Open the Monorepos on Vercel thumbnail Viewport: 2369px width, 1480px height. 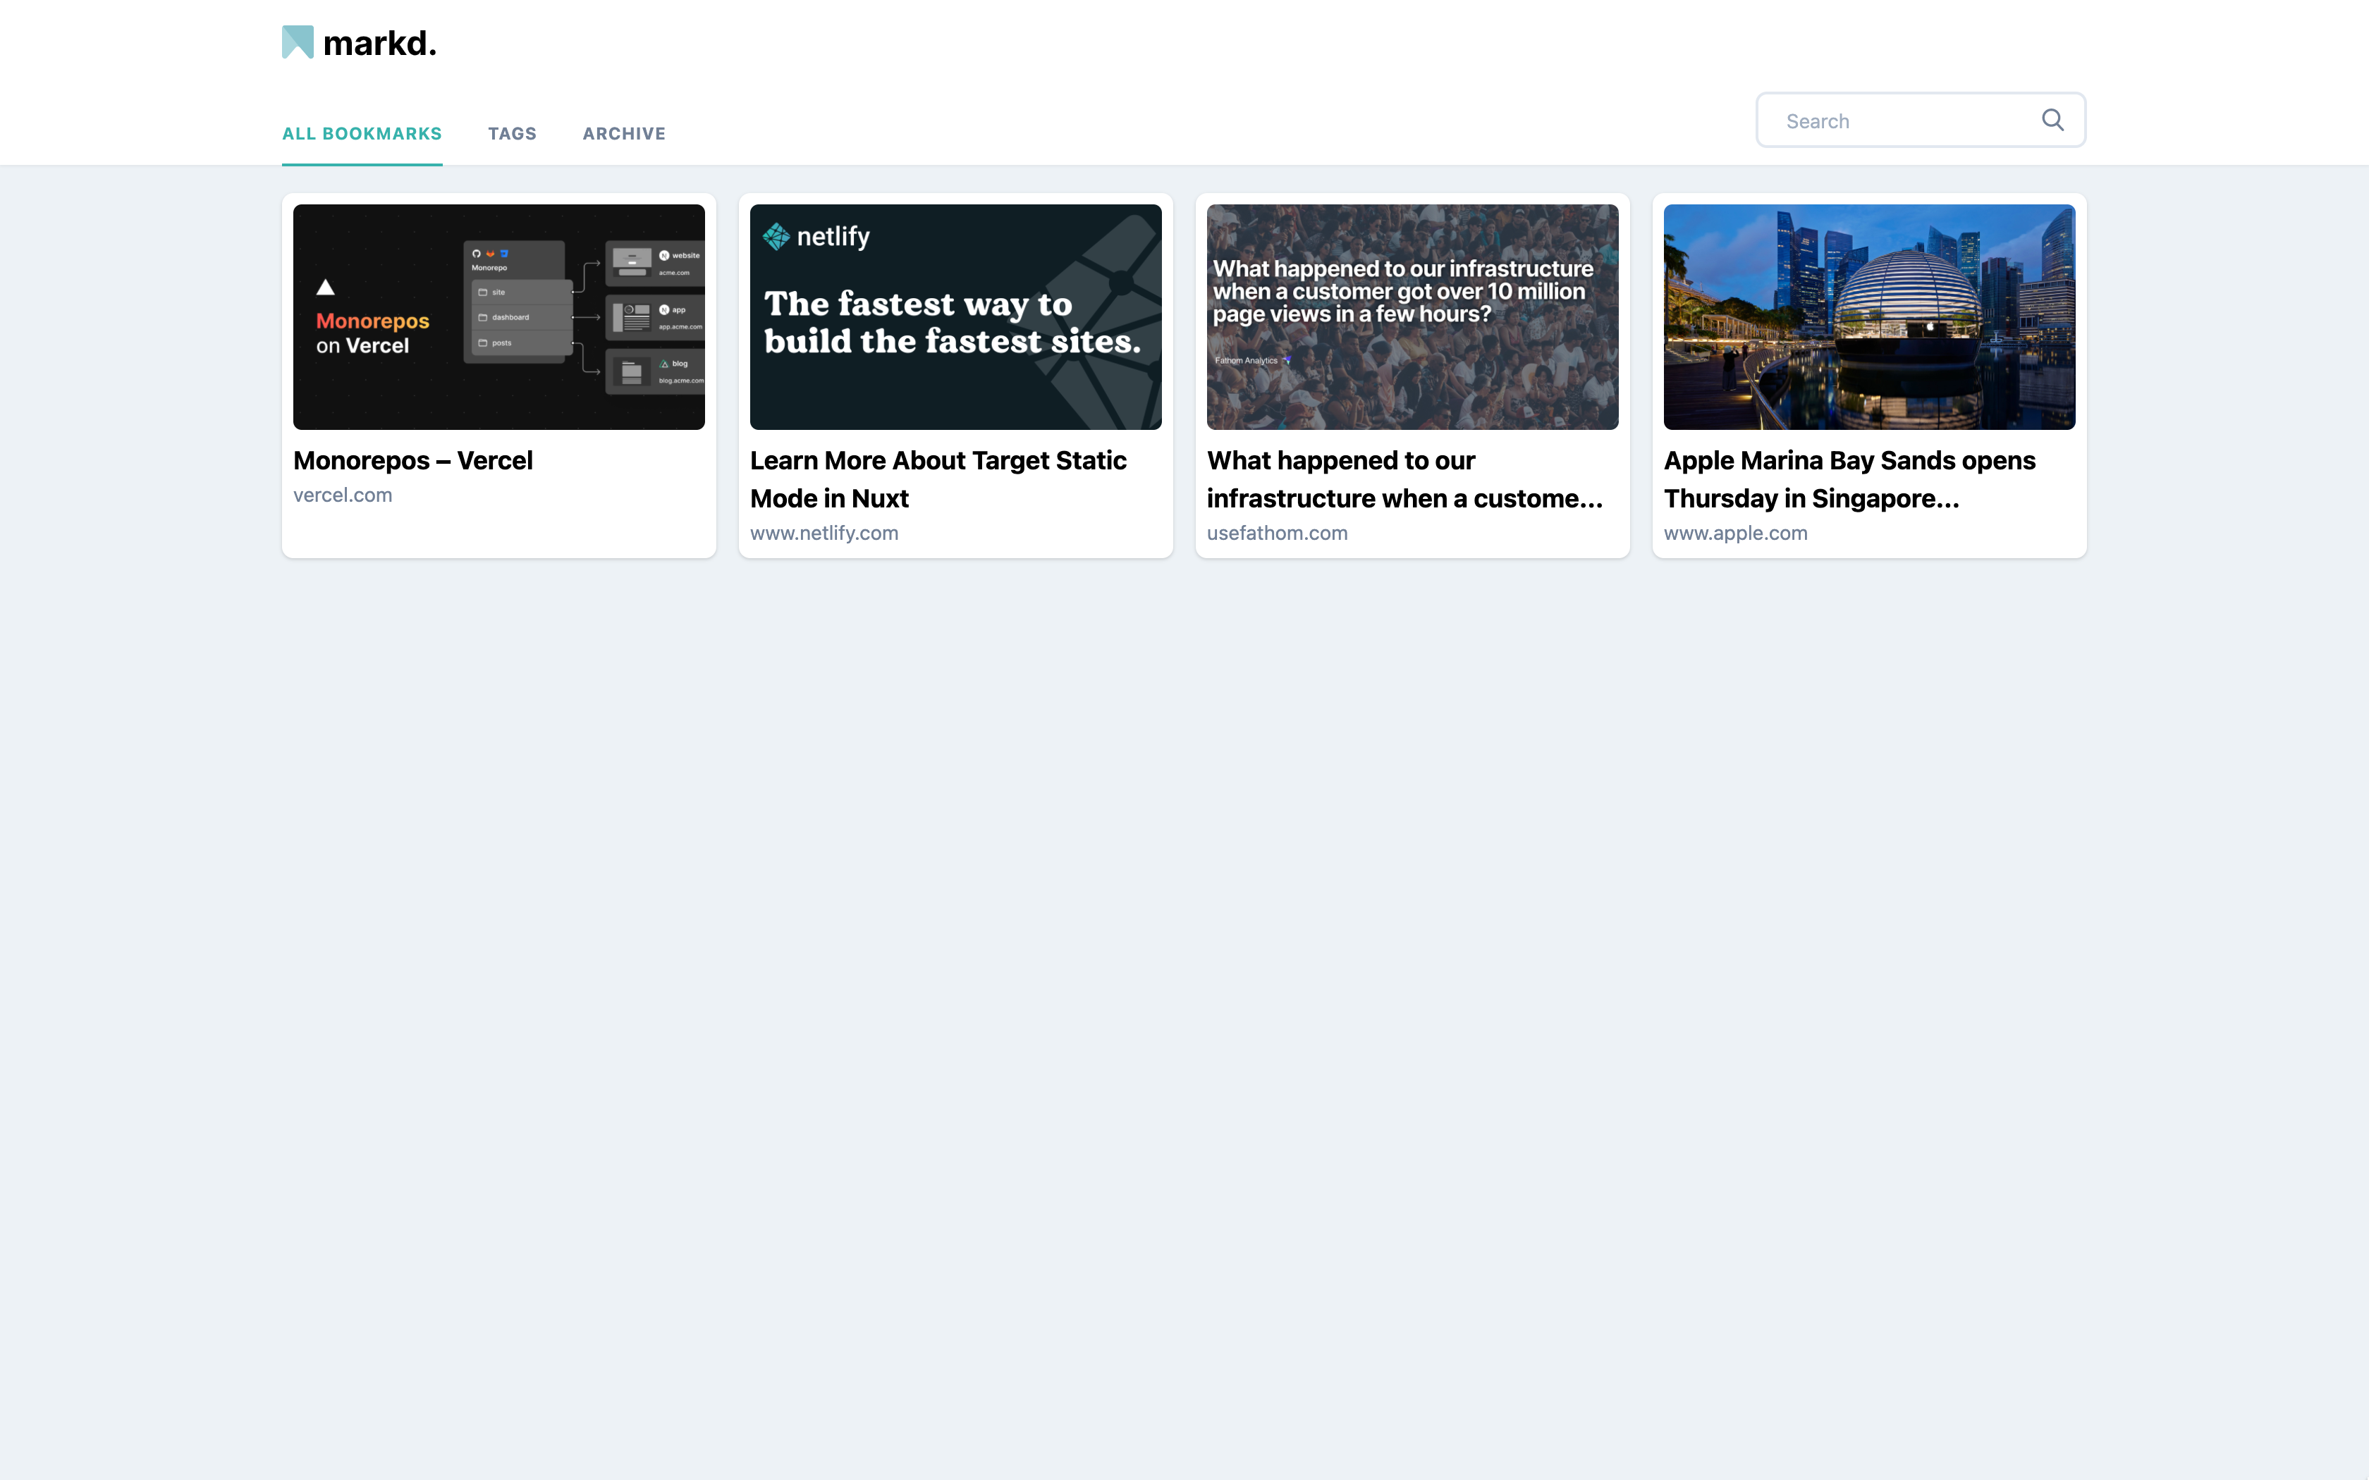(498, 316)
